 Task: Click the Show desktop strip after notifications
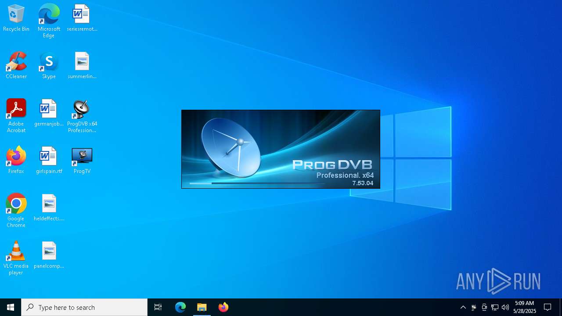pyautogui.click(x=561, y=307)
